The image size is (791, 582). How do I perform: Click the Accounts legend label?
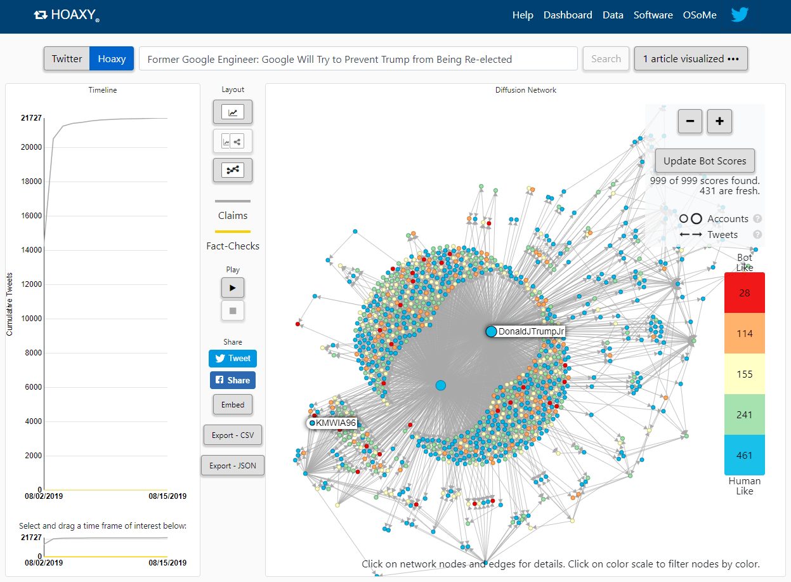[728, 218]
